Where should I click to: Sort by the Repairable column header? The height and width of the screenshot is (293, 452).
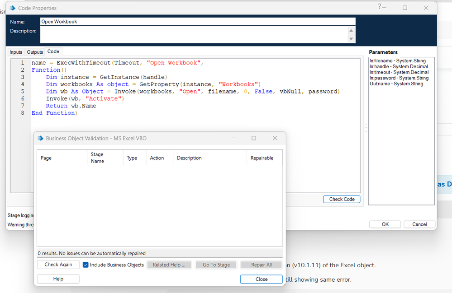(262, 158)
